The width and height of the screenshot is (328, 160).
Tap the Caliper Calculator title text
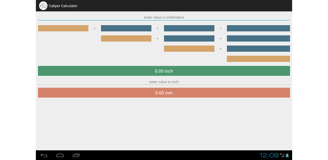click(x=63, y=6)
